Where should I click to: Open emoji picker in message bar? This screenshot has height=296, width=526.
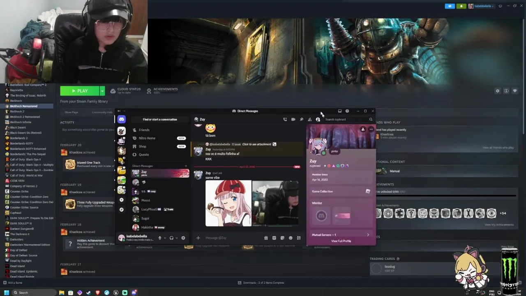click(x=291, y=238)
